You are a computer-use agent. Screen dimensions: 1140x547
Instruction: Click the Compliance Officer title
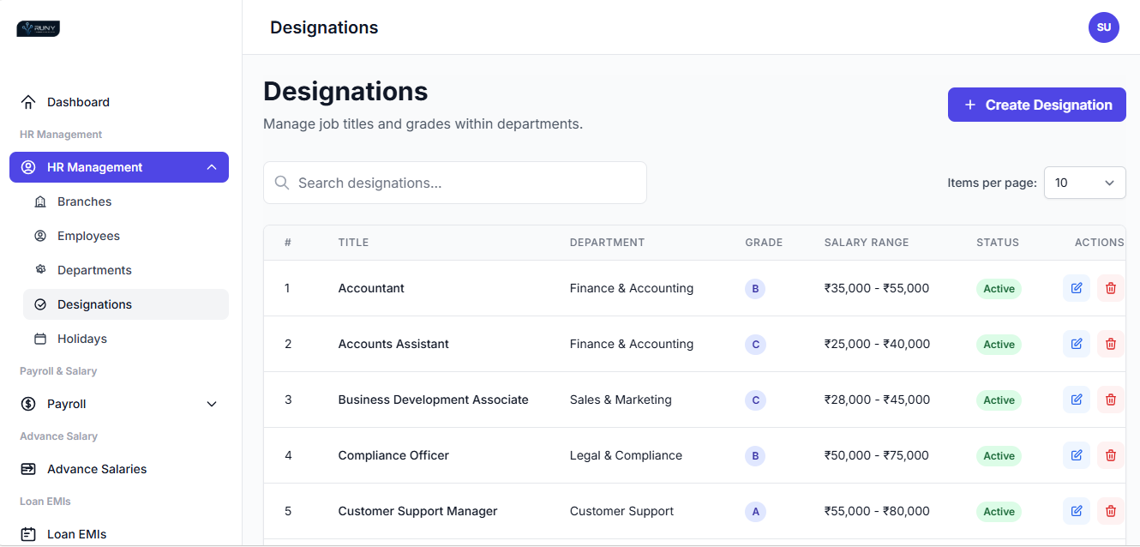(x=393, y=455)
